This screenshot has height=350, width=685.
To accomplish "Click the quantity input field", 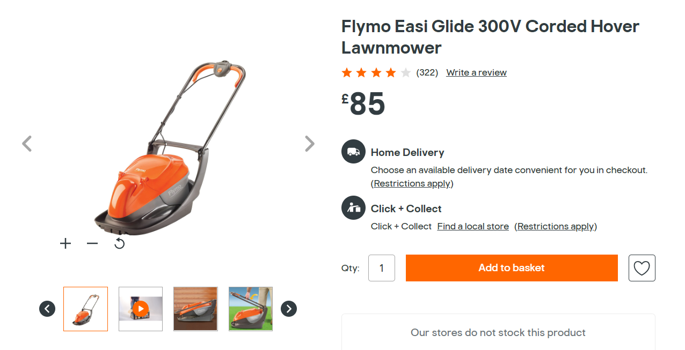I will click(x=382, y=268).
